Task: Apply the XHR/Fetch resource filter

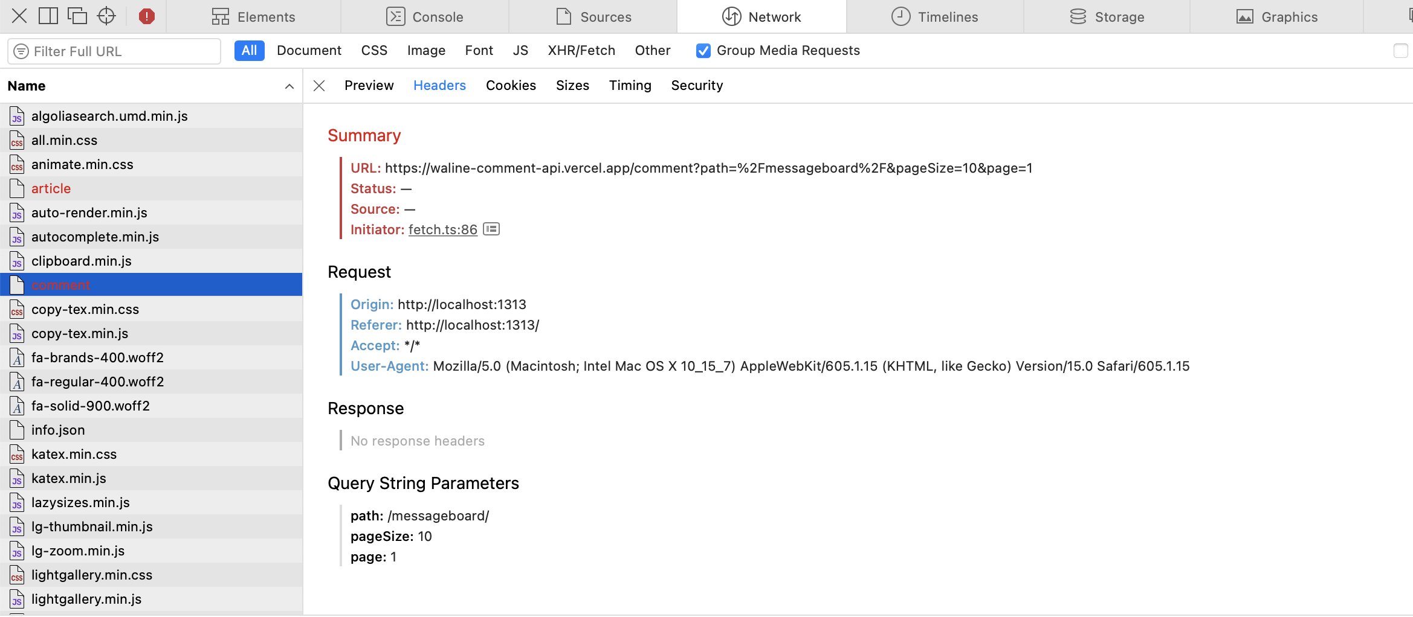Action: point(581,51)
